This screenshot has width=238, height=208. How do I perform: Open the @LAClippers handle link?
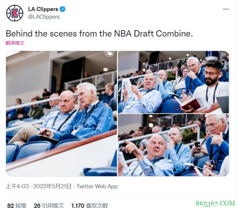click(x=44, y=17)
